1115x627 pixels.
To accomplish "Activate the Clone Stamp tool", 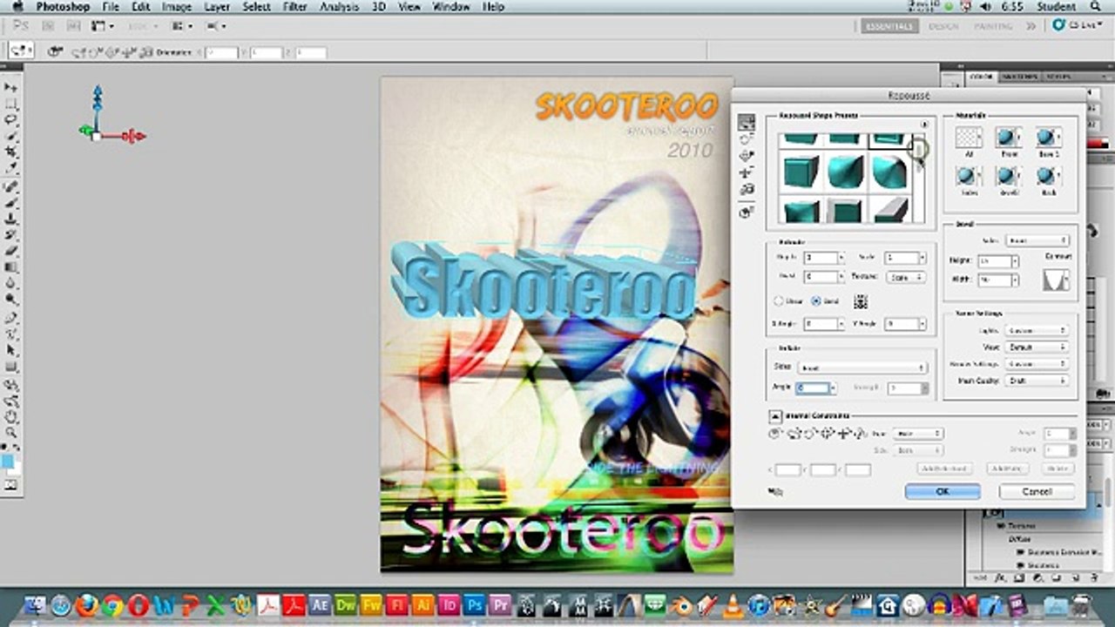I will click(x=11, y=219).
